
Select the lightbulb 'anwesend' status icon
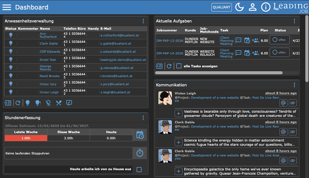point(28,103)
